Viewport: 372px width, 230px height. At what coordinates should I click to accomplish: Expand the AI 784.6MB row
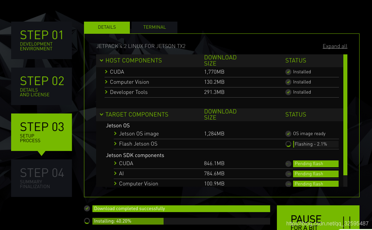click(x=115, y=173)
